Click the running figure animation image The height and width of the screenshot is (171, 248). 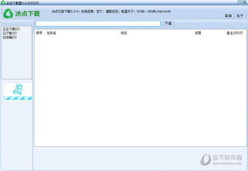pos(18,89)
